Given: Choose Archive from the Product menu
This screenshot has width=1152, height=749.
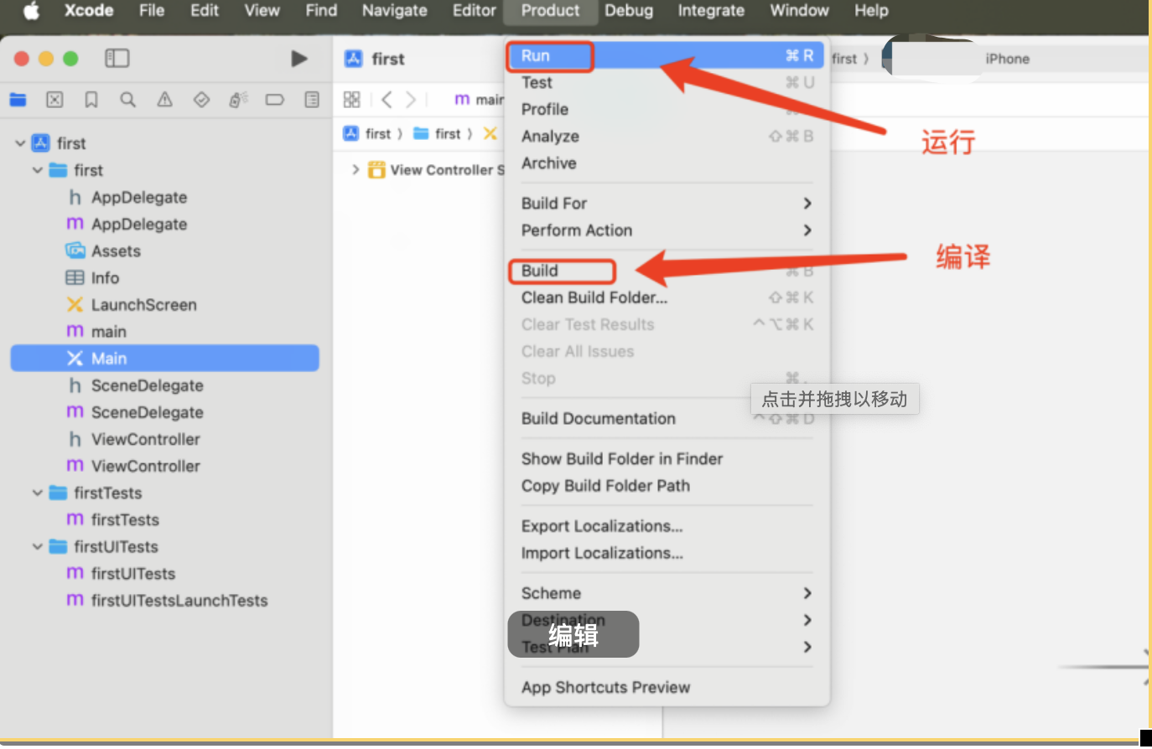Looking at the screenshot, I should (x=667, y=163).
